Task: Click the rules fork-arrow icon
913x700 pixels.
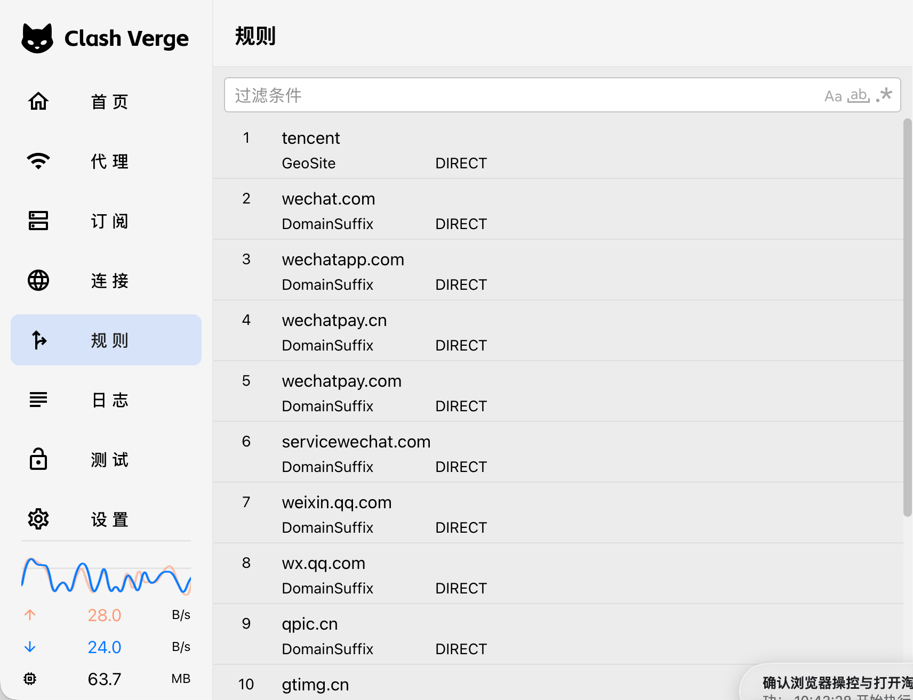Action: pos(38,340)
